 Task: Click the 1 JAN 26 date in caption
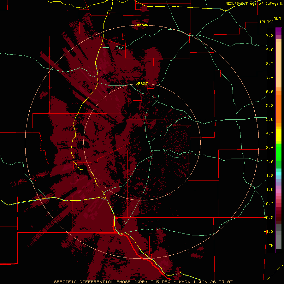[205, 282]
